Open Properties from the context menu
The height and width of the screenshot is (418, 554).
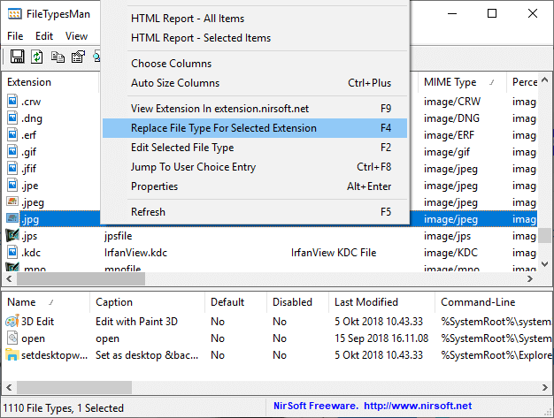coord(255,186)
